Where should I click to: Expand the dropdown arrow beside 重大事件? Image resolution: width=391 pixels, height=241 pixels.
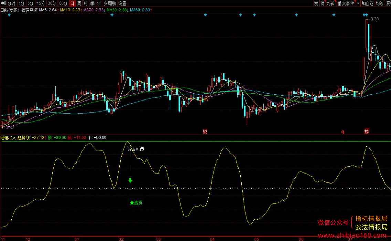(x=358, y=3)
